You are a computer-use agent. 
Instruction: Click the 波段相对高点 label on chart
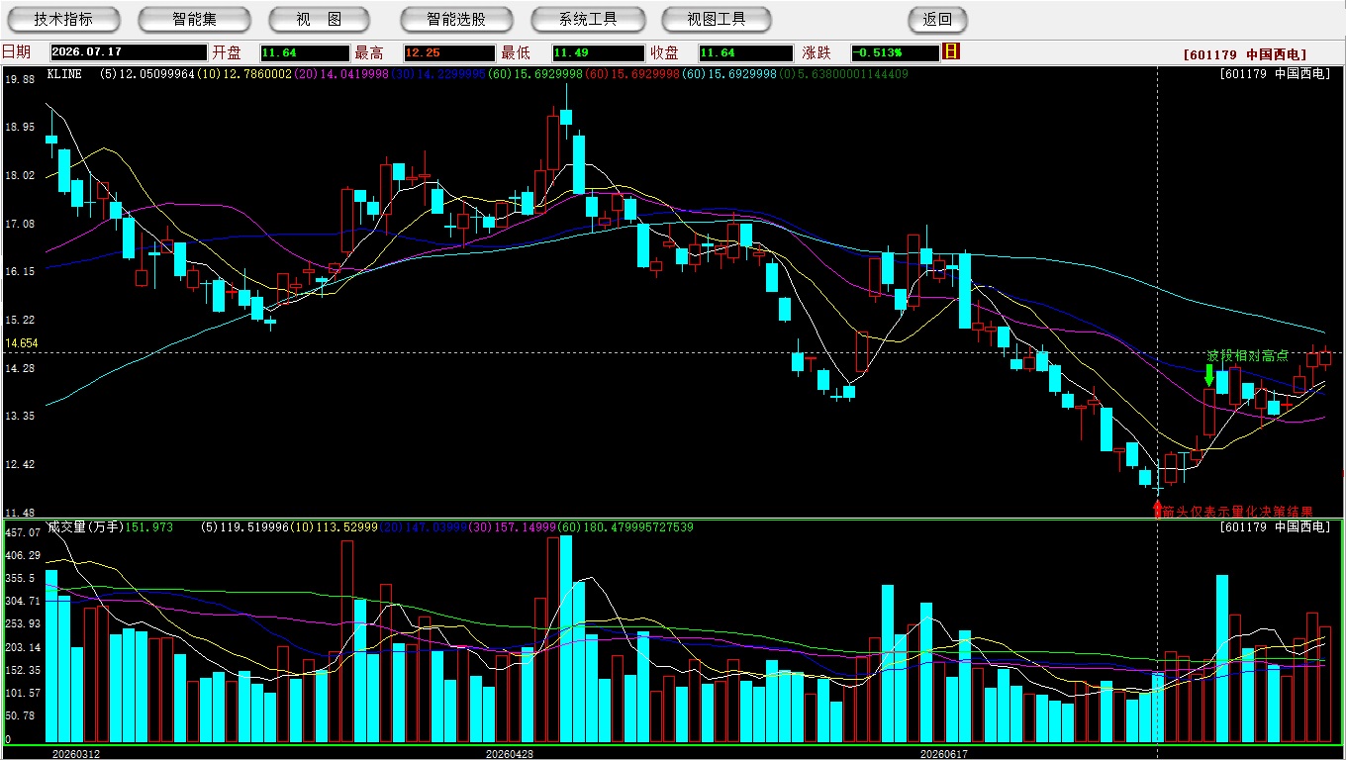[1247, 355]
